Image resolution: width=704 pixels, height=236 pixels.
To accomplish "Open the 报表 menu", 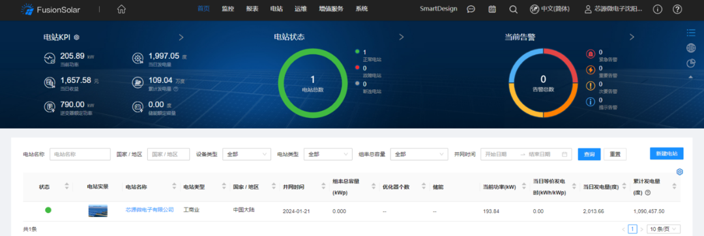I will point(252,8).
